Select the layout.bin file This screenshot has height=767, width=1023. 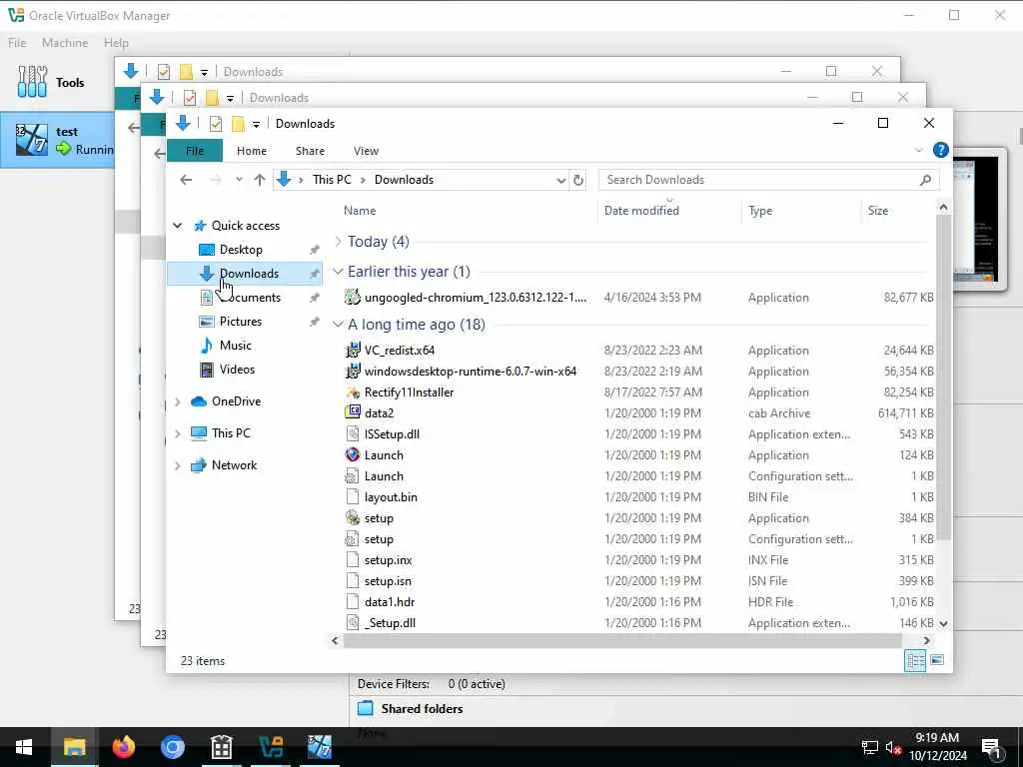[391, 497]
